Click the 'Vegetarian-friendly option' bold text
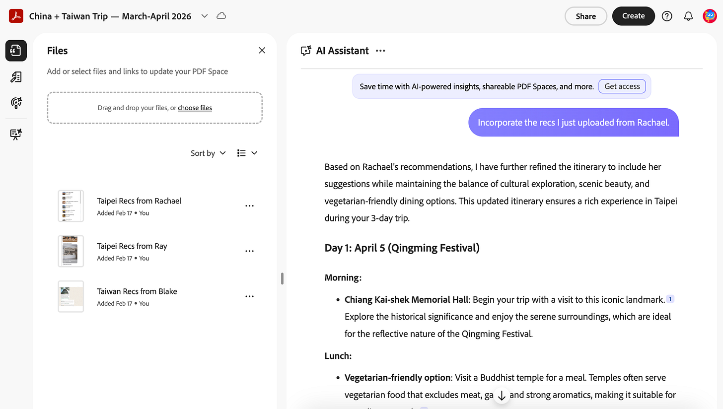 click(397, 377)
